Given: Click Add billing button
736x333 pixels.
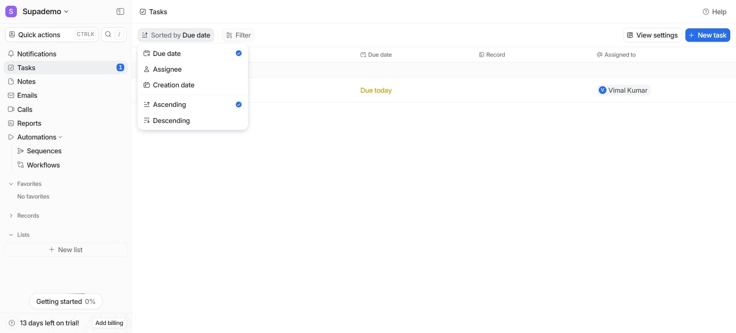Looking at the screenshot, I should [x=109, y=323].
